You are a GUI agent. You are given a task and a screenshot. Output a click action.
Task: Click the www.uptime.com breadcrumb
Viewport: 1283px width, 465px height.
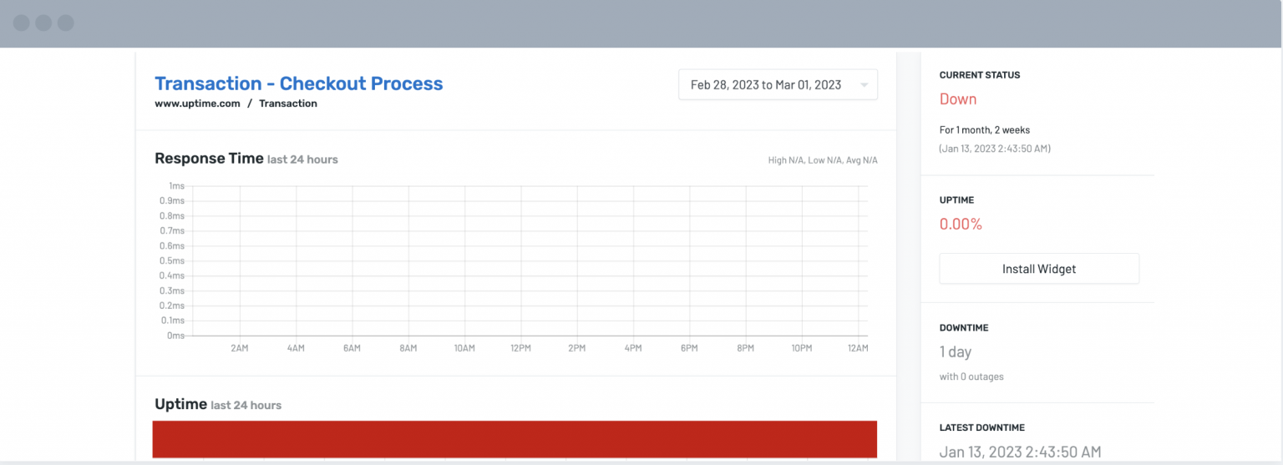pyautogui.click(x=197, y=104)
